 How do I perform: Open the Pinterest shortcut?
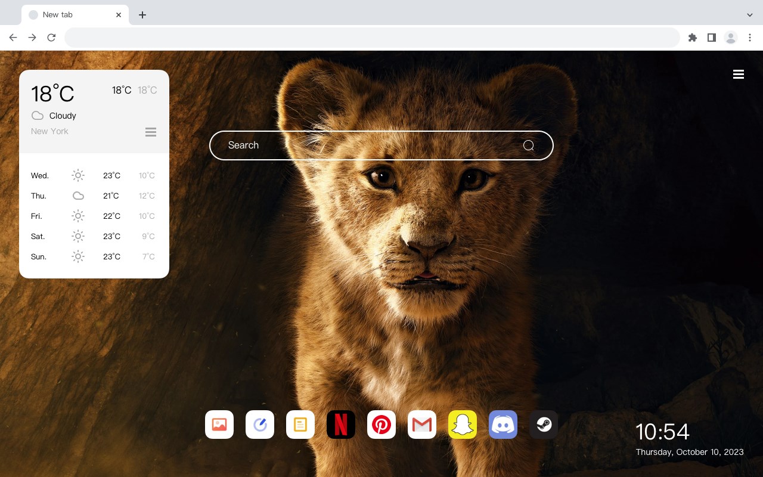pos(381,425)
